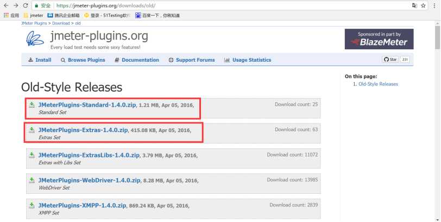Bookmark this page with the star icon
This screenshot has width=441, height=222.
tap(423, 5)
